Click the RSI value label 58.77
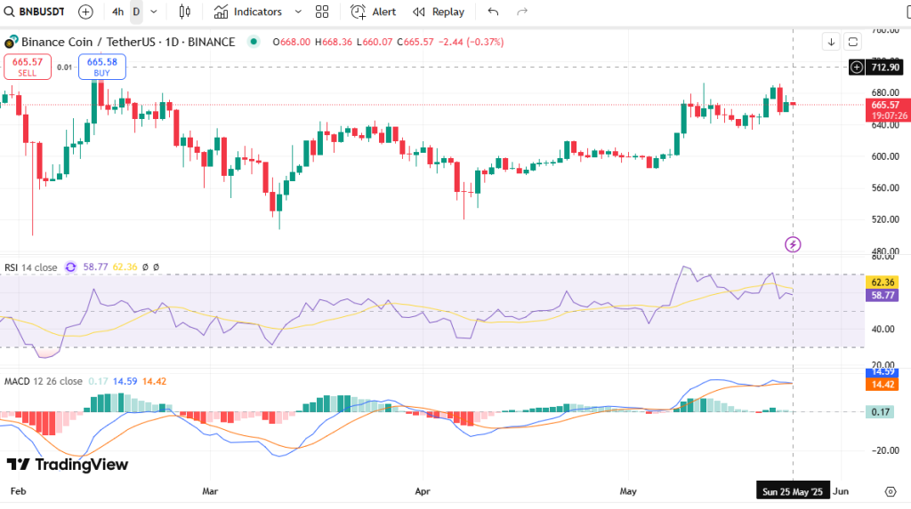Viewport: 911px width, 509px height. [x=882, y=296]
